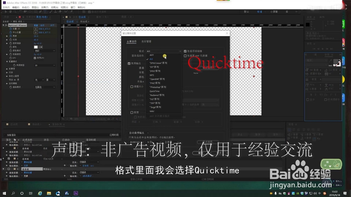Image resolution: width=351 pixels, height=197 pixels.
Task: Toggle stopwatch for 位置 XY property
Action: tap(11, 29)
